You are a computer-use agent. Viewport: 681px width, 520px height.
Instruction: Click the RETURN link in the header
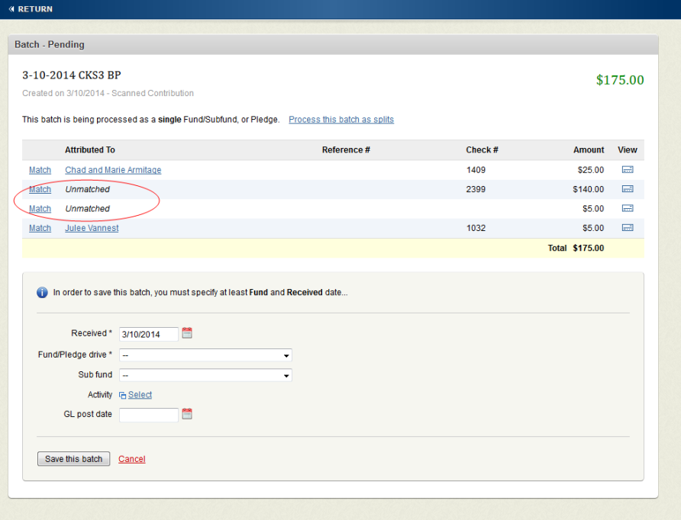pos(35,8)
